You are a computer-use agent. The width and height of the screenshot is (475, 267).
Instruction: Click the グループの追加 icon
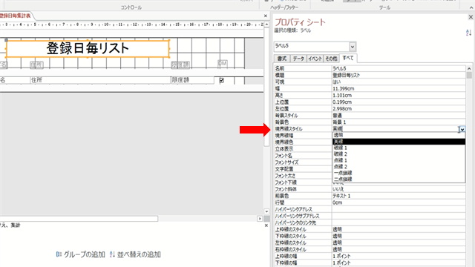pyautogui.click(x=59, y=254)
